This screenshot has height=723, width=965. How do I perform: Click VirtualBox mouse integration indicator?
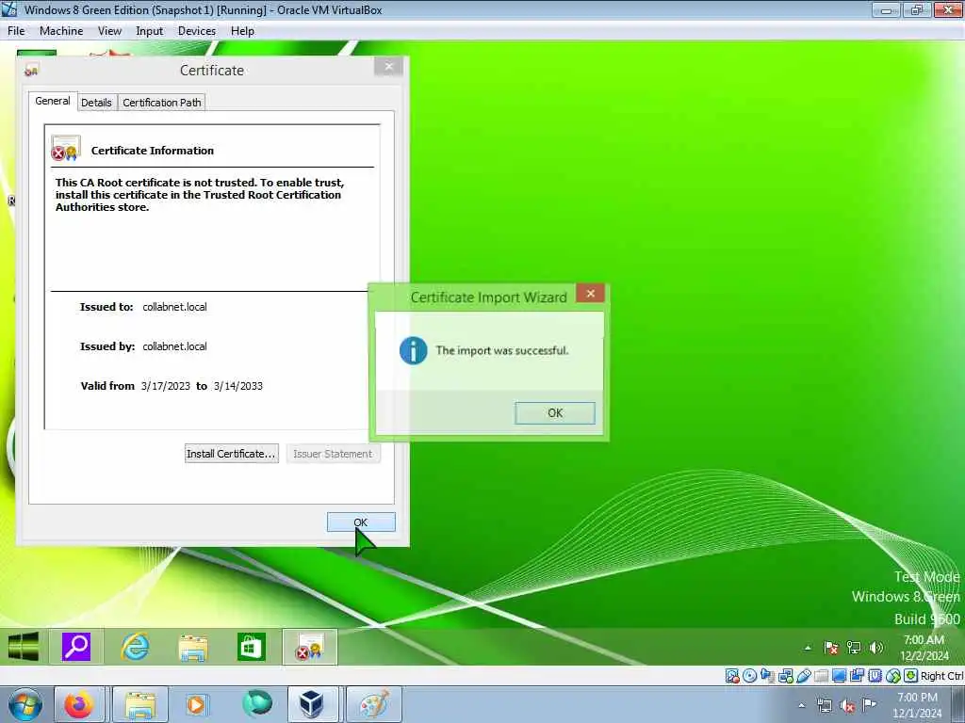[x=893, y=676]
